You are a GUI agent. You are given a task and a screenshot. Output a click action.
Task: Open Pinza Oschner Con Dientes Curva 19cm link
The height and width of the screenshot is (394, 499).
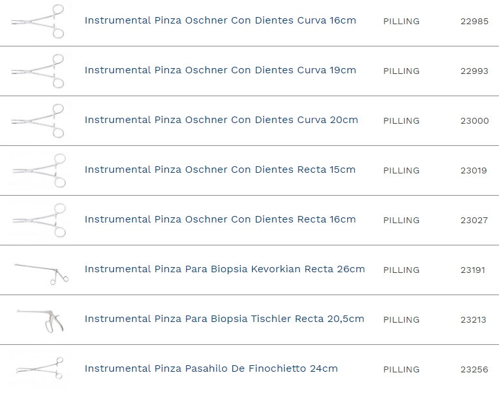(x=220, y=70)
